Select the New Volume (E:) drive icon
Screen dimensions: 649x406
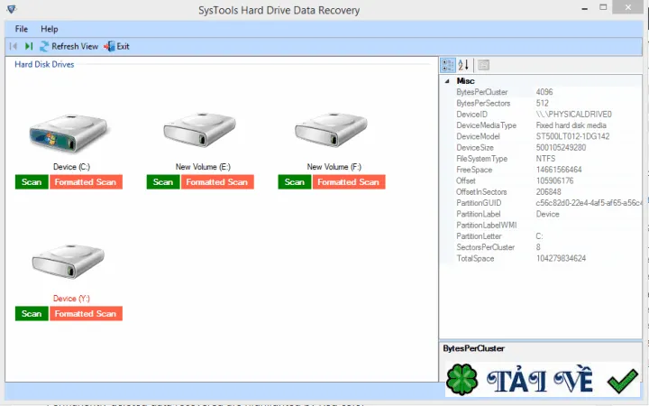click(x=200, y=130)
